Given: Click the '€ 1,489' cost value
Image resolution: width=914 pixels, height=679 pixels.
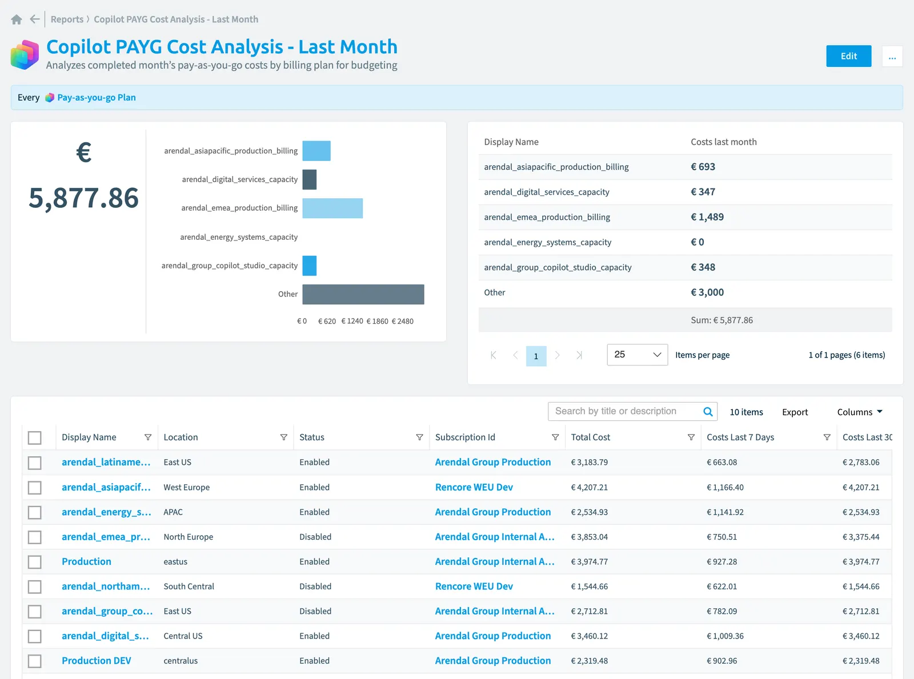Looking at the screenshot, I should (707, 217).
